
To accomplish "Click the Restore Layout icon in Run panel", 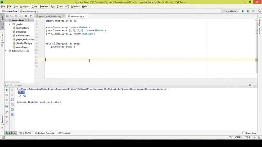I will tap(7, 106).
